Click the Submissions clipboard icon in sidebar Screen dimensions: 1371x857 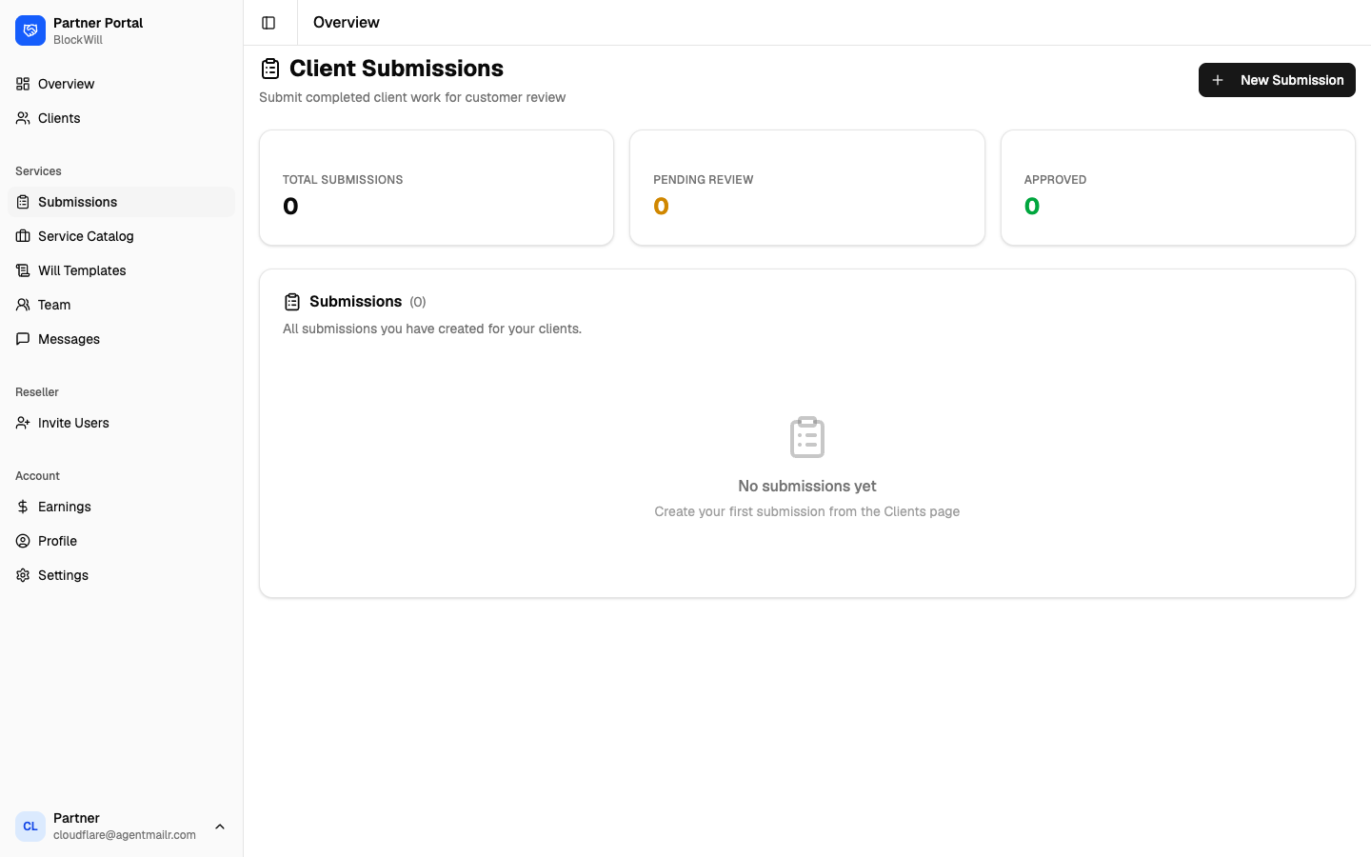coord(23,202)
